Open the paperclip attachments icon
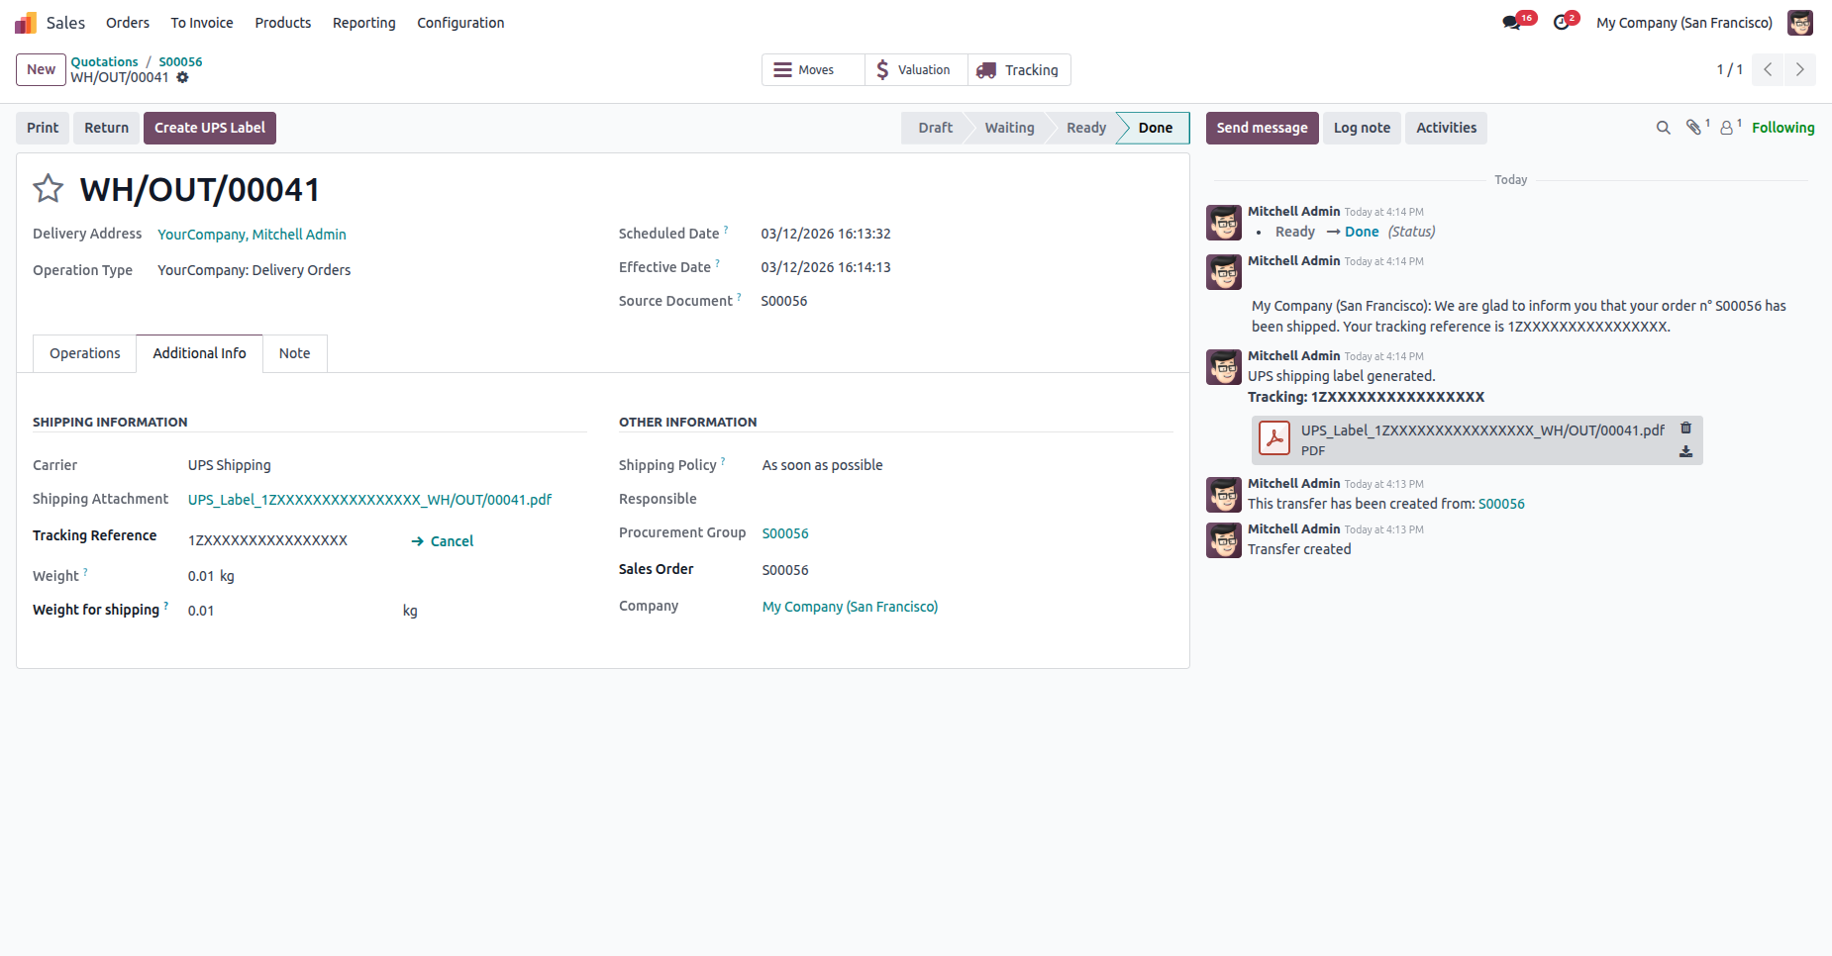The height and width of the screenshot is (956, 1832). pyautogui.click(x=1694, y=128)
